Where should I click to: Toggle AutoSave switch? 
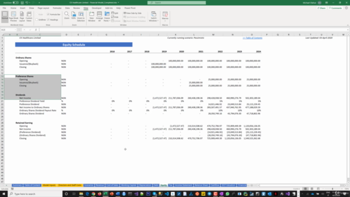click(x=15, y=3)
